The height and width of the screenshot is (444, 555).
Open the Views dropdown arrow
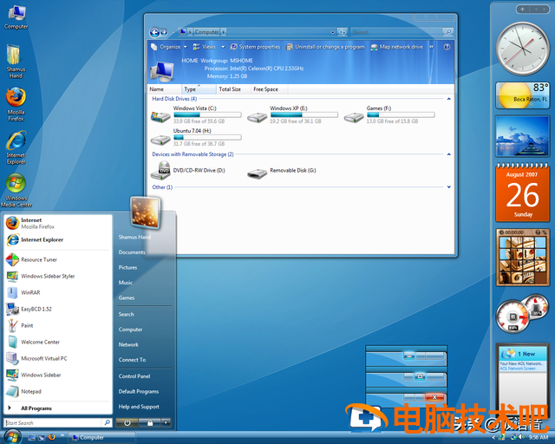coord(223,47)
